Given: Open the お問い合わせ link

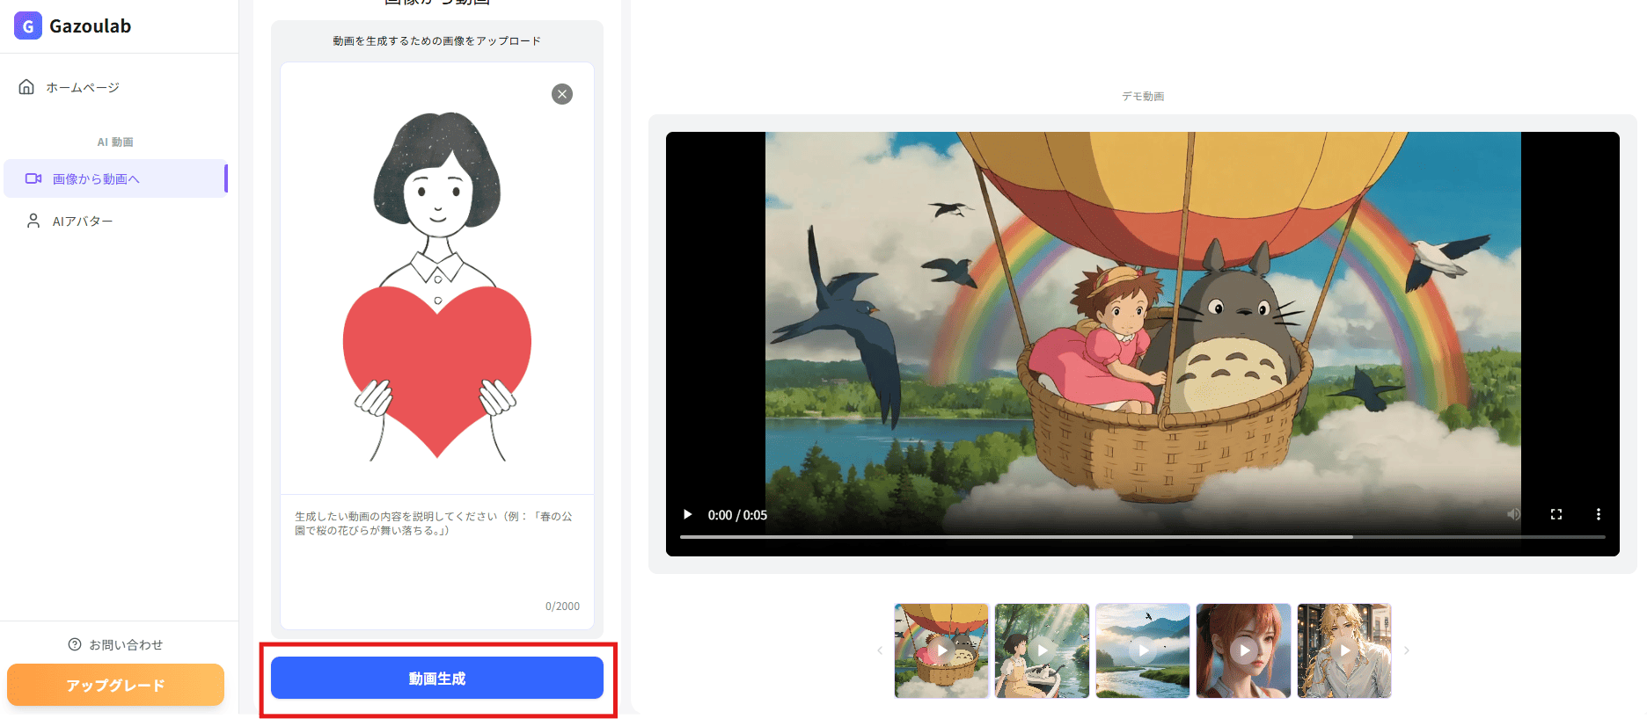Looking at the screenshot, I should (115, 644).
